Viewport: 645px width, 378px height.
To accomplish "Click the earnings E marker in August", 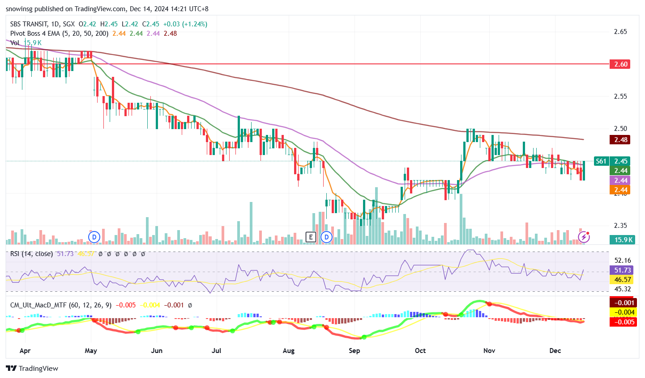I will (x=311, y=237).
